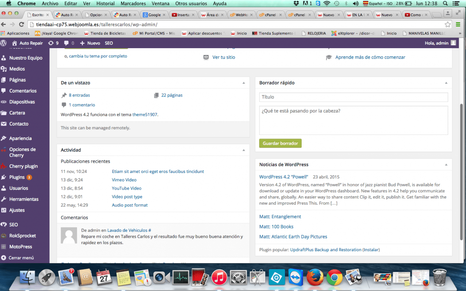Image resolution: width=466 pixels, height=291 pixels.
Task: Install UpdraftPlus via the Instalar link
Action: point(371,250)
